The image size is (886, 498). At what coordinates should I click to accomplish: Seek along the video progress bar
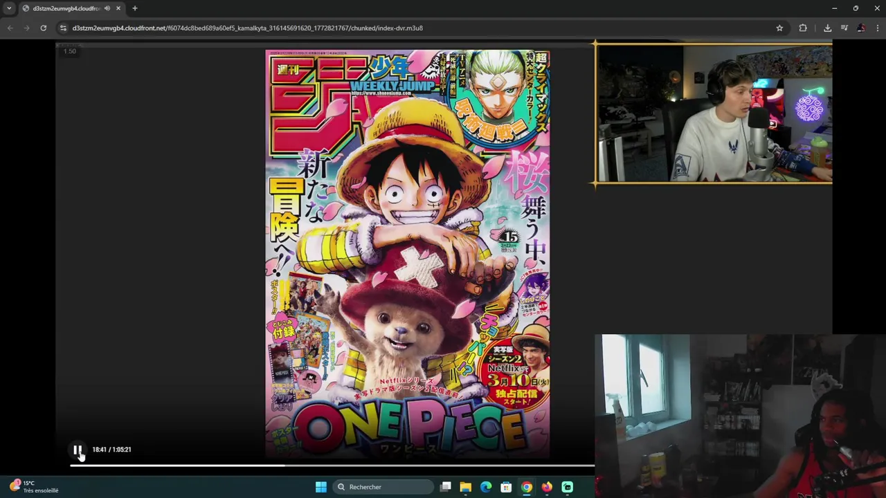pyautogui.click(x=332, y=465)
